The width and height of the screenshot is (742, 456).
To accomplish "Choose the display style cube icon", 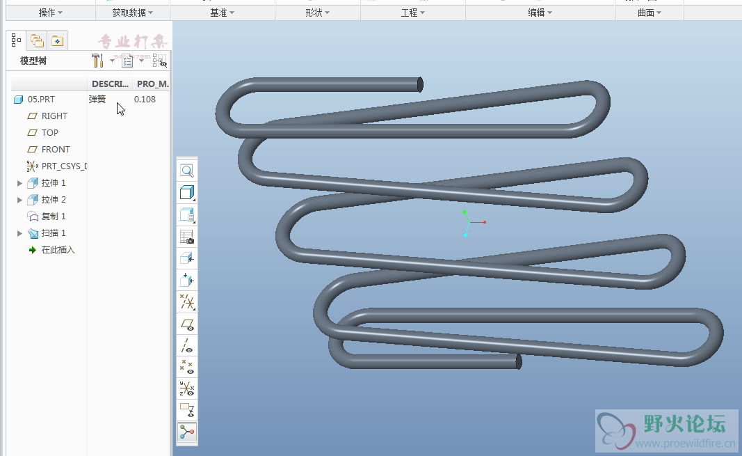I will [x=187, y=193].
